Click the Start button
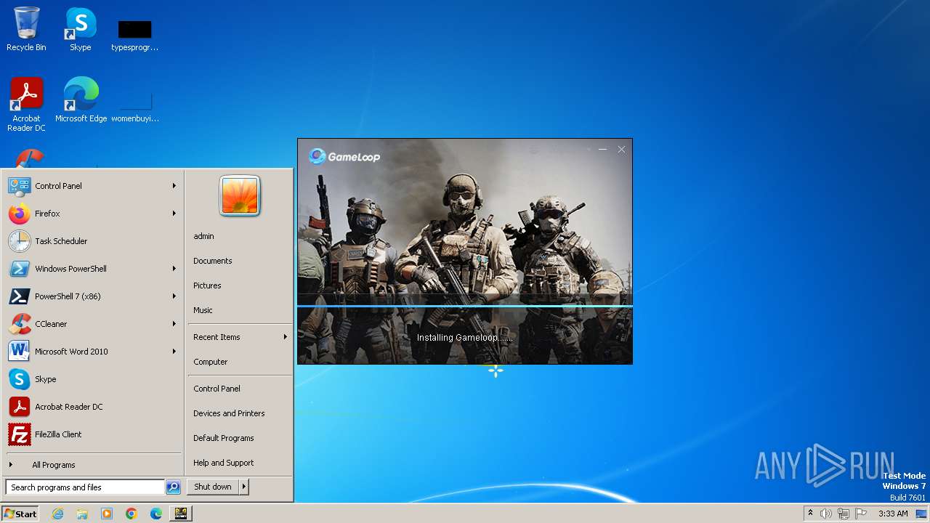 pos(20,514)
